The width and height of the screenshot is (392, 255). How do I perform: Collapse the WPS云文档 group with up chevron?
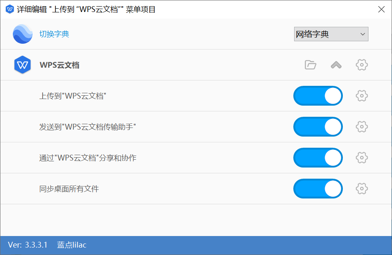(336, 65)
